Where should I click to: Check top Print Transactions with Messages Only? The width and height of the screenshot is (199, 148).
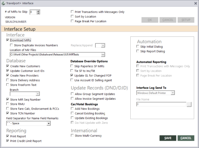click(72, 12)
